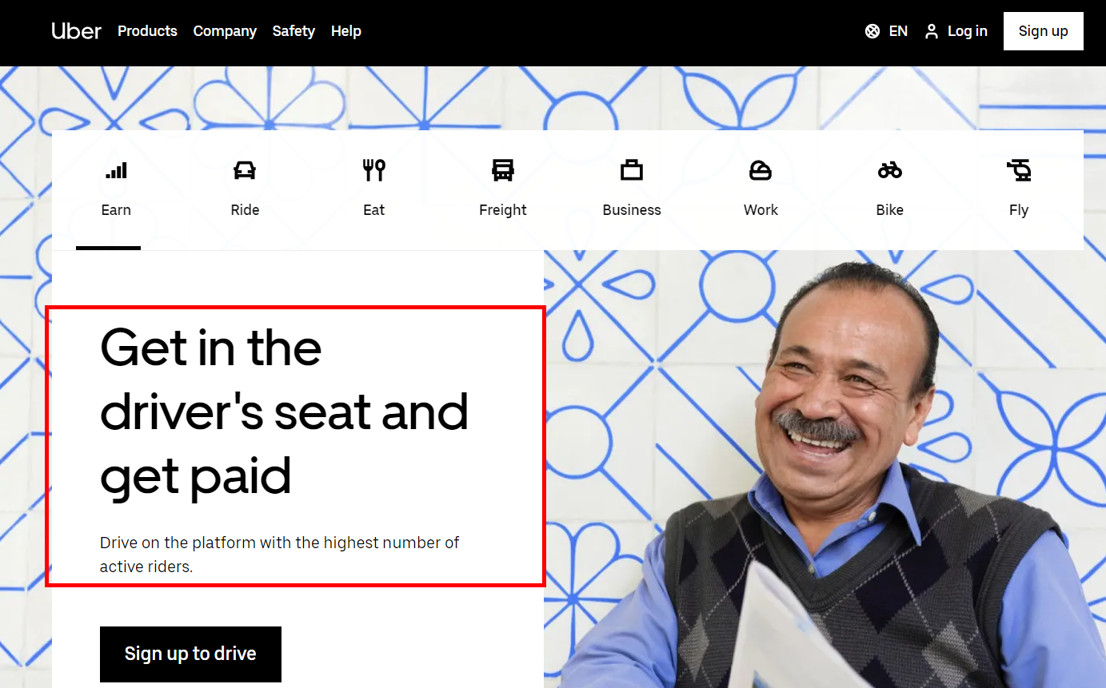Open the Help menu item
This screenshot has height=688, width=1106.
(x=346, y=31)
